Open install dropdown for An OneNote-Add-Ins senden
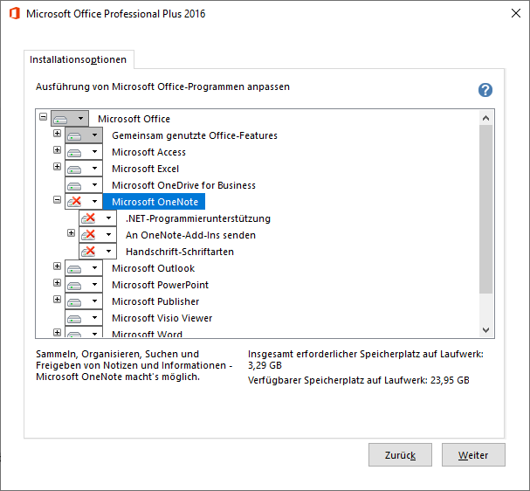 tap(98, 235)
